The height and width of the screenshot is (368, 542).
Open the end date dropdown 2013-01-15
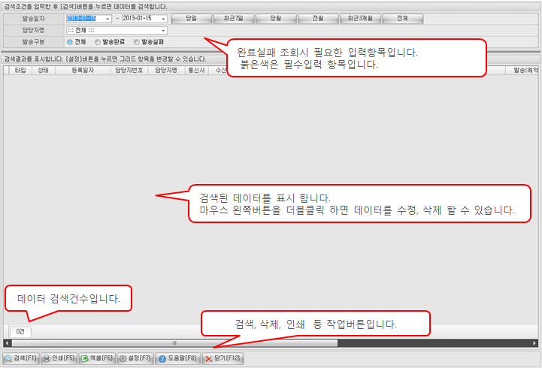click(163, 19)
